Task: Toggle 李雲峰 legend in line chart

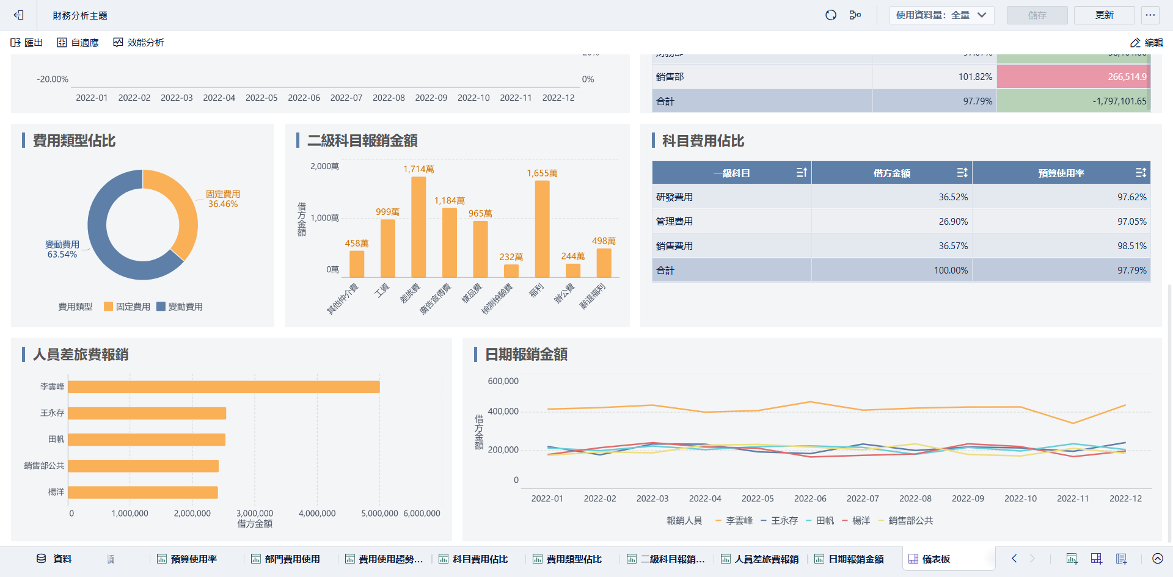Action: (734, 521)
